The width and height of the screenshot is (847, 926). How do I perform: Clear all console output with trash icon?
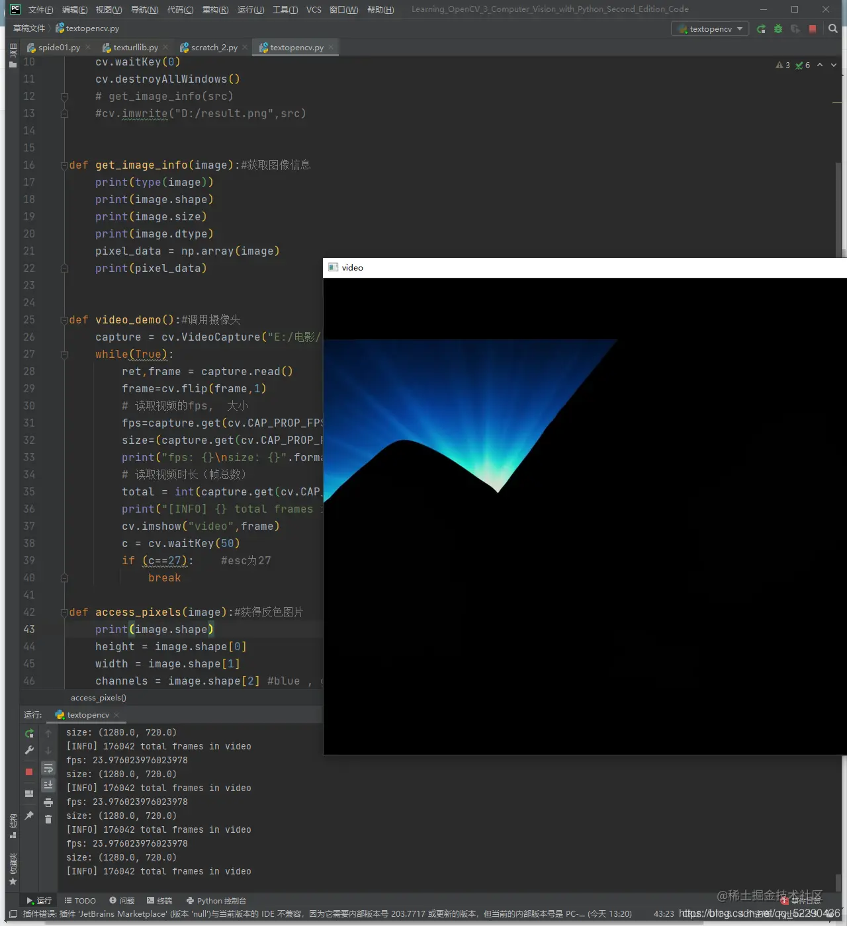[48, 820]
